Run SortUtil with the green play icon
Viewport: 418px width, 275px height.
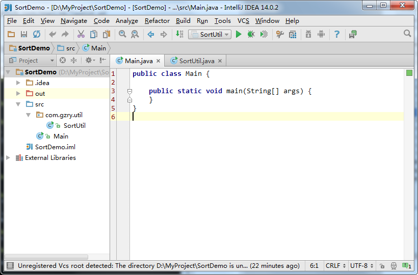239,34
